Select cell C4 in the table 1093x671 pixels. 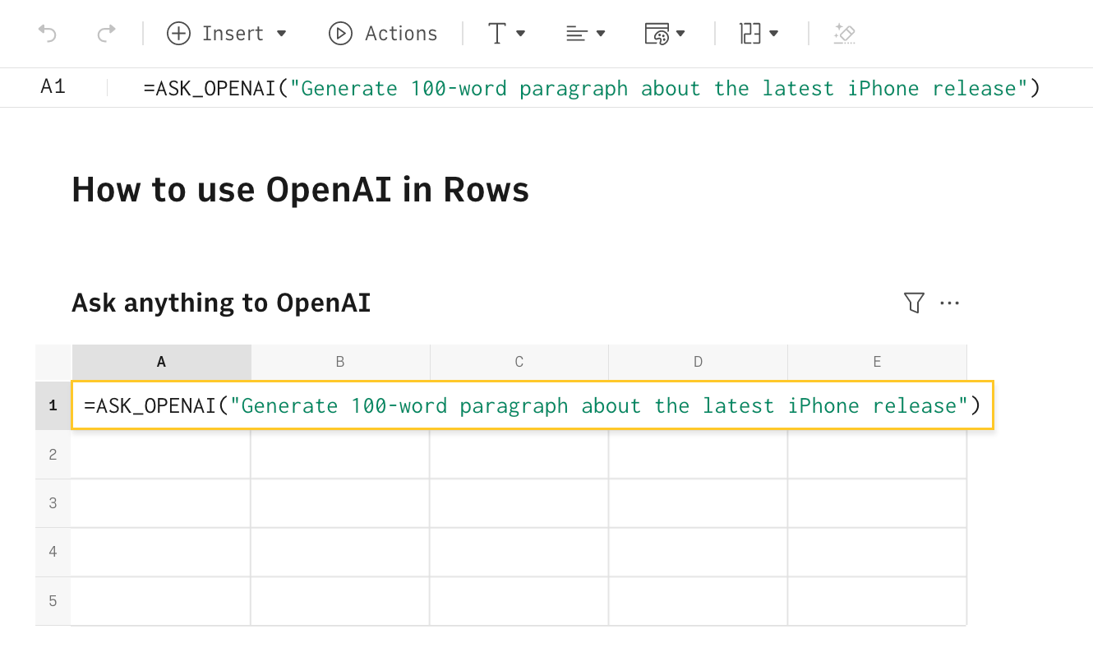pos(519,552)
